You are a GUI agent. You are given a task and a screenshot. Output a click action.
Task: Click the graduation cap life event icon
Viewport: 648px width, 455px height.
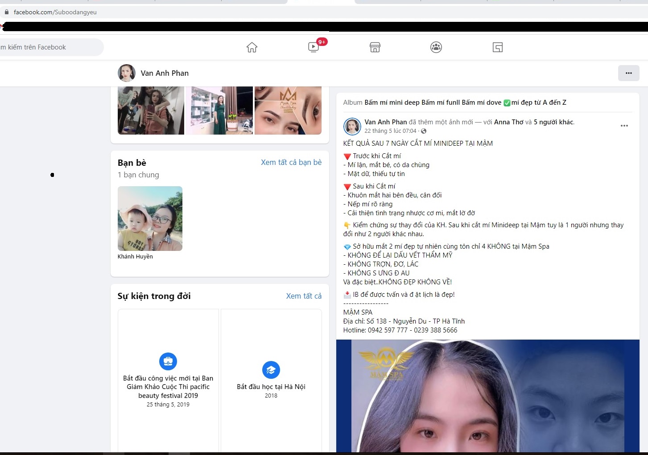coord(271,370)
